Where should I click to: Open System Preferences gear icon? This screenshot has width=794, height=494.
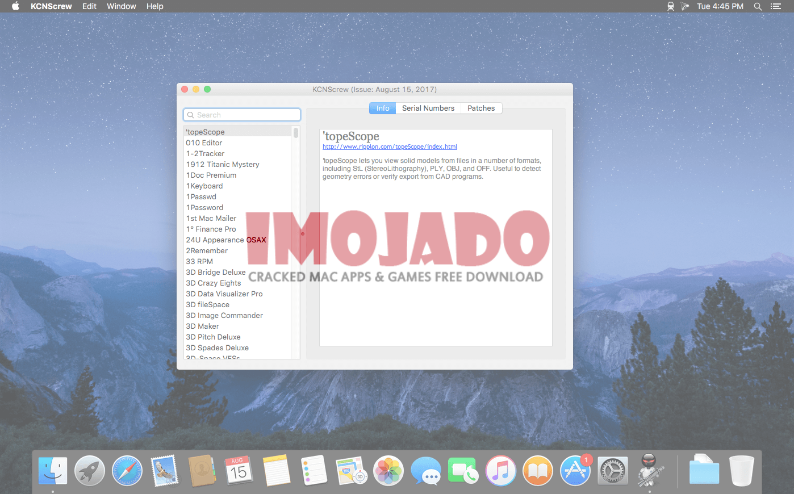click(x=612, y=471)
